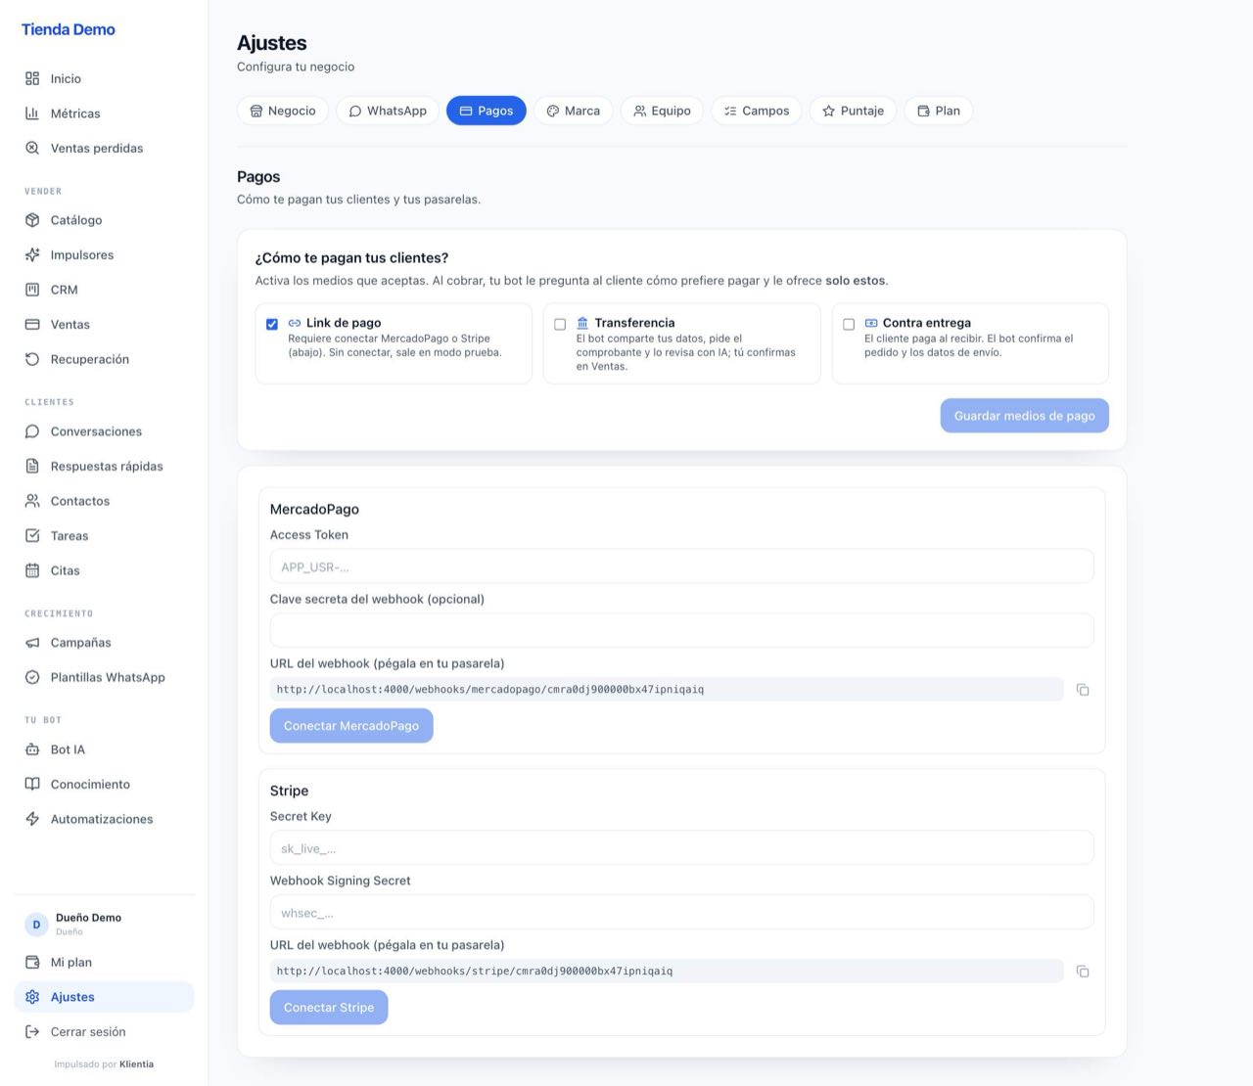The height and width of the screenshot is (1086, 1253).
Task: Click the Impulsores sparkle icon
Action: 32,254
